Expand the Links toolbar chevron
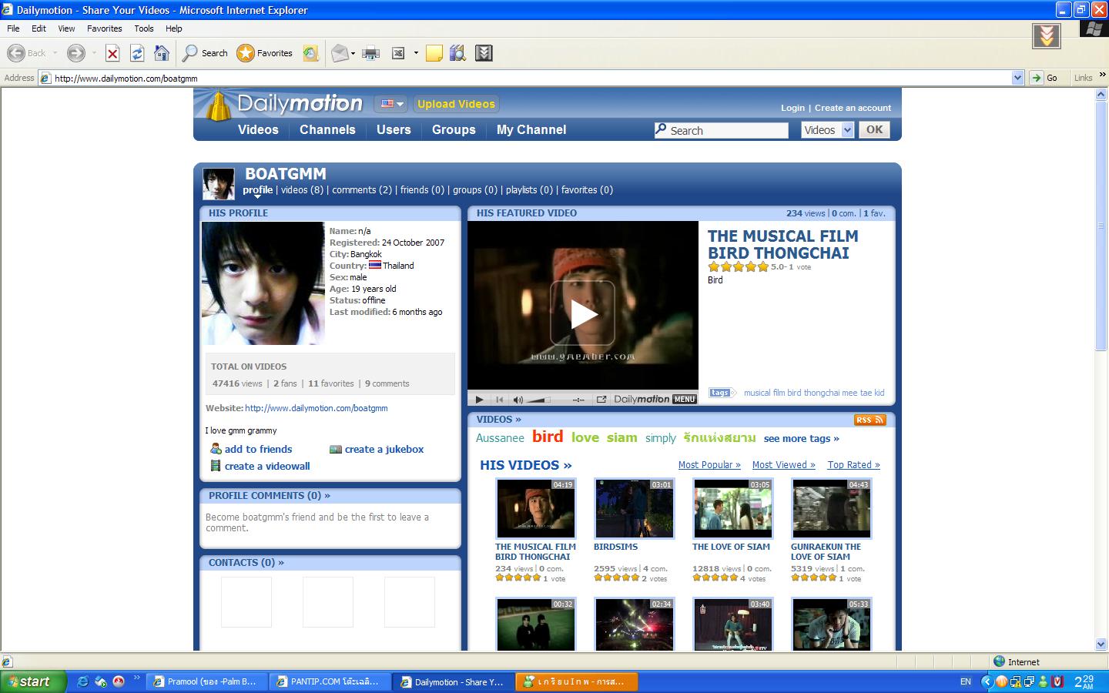1109x693 pixels. point(1103,75)
